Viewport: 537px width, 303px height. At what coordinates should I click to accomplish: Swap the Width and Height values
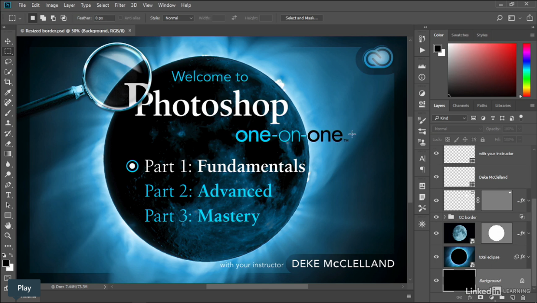234,18
